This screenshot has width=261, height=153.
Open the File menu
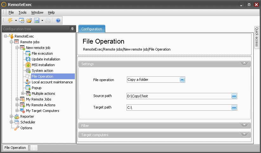pyautogui.click(x=11, y=12)
